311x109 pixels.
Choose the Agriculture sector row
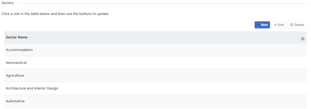[x=155, y=75]
